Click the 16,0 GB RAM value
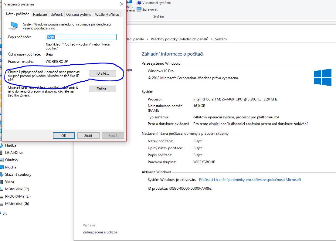This screenshot has width=336, height=241. tap(199, 106)
